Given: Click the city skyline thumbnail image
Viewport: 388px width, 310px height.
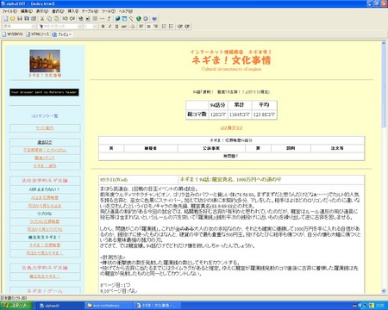Looking at the screenshot, I should (x=45, y=61).
